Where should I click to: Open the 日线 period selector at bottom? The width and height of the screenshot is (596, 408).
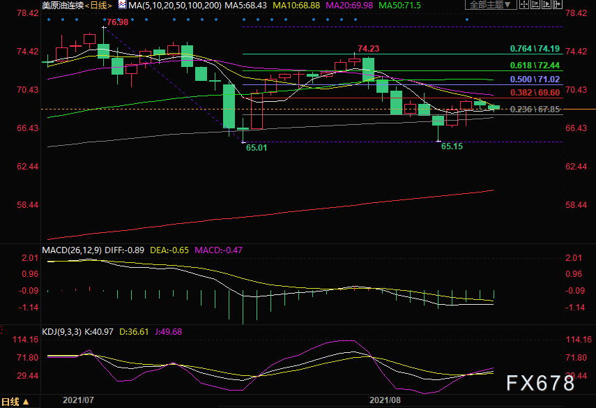tap(15, 402)
